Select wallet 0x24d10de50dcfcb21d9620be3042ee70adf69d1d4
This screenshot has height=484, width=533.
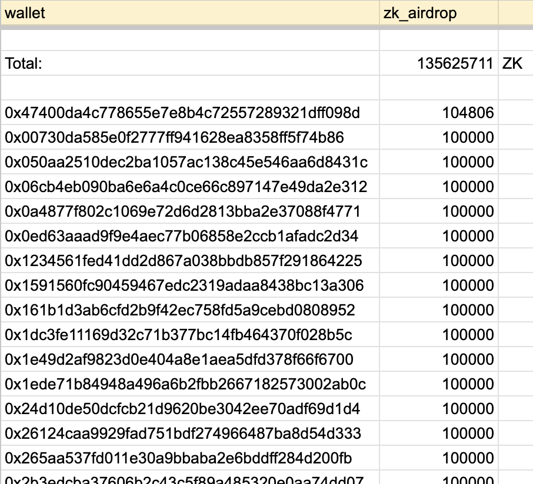tap(190, 409)
